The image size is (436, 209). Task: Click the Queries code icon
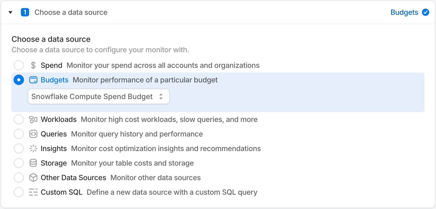point(33,134)
